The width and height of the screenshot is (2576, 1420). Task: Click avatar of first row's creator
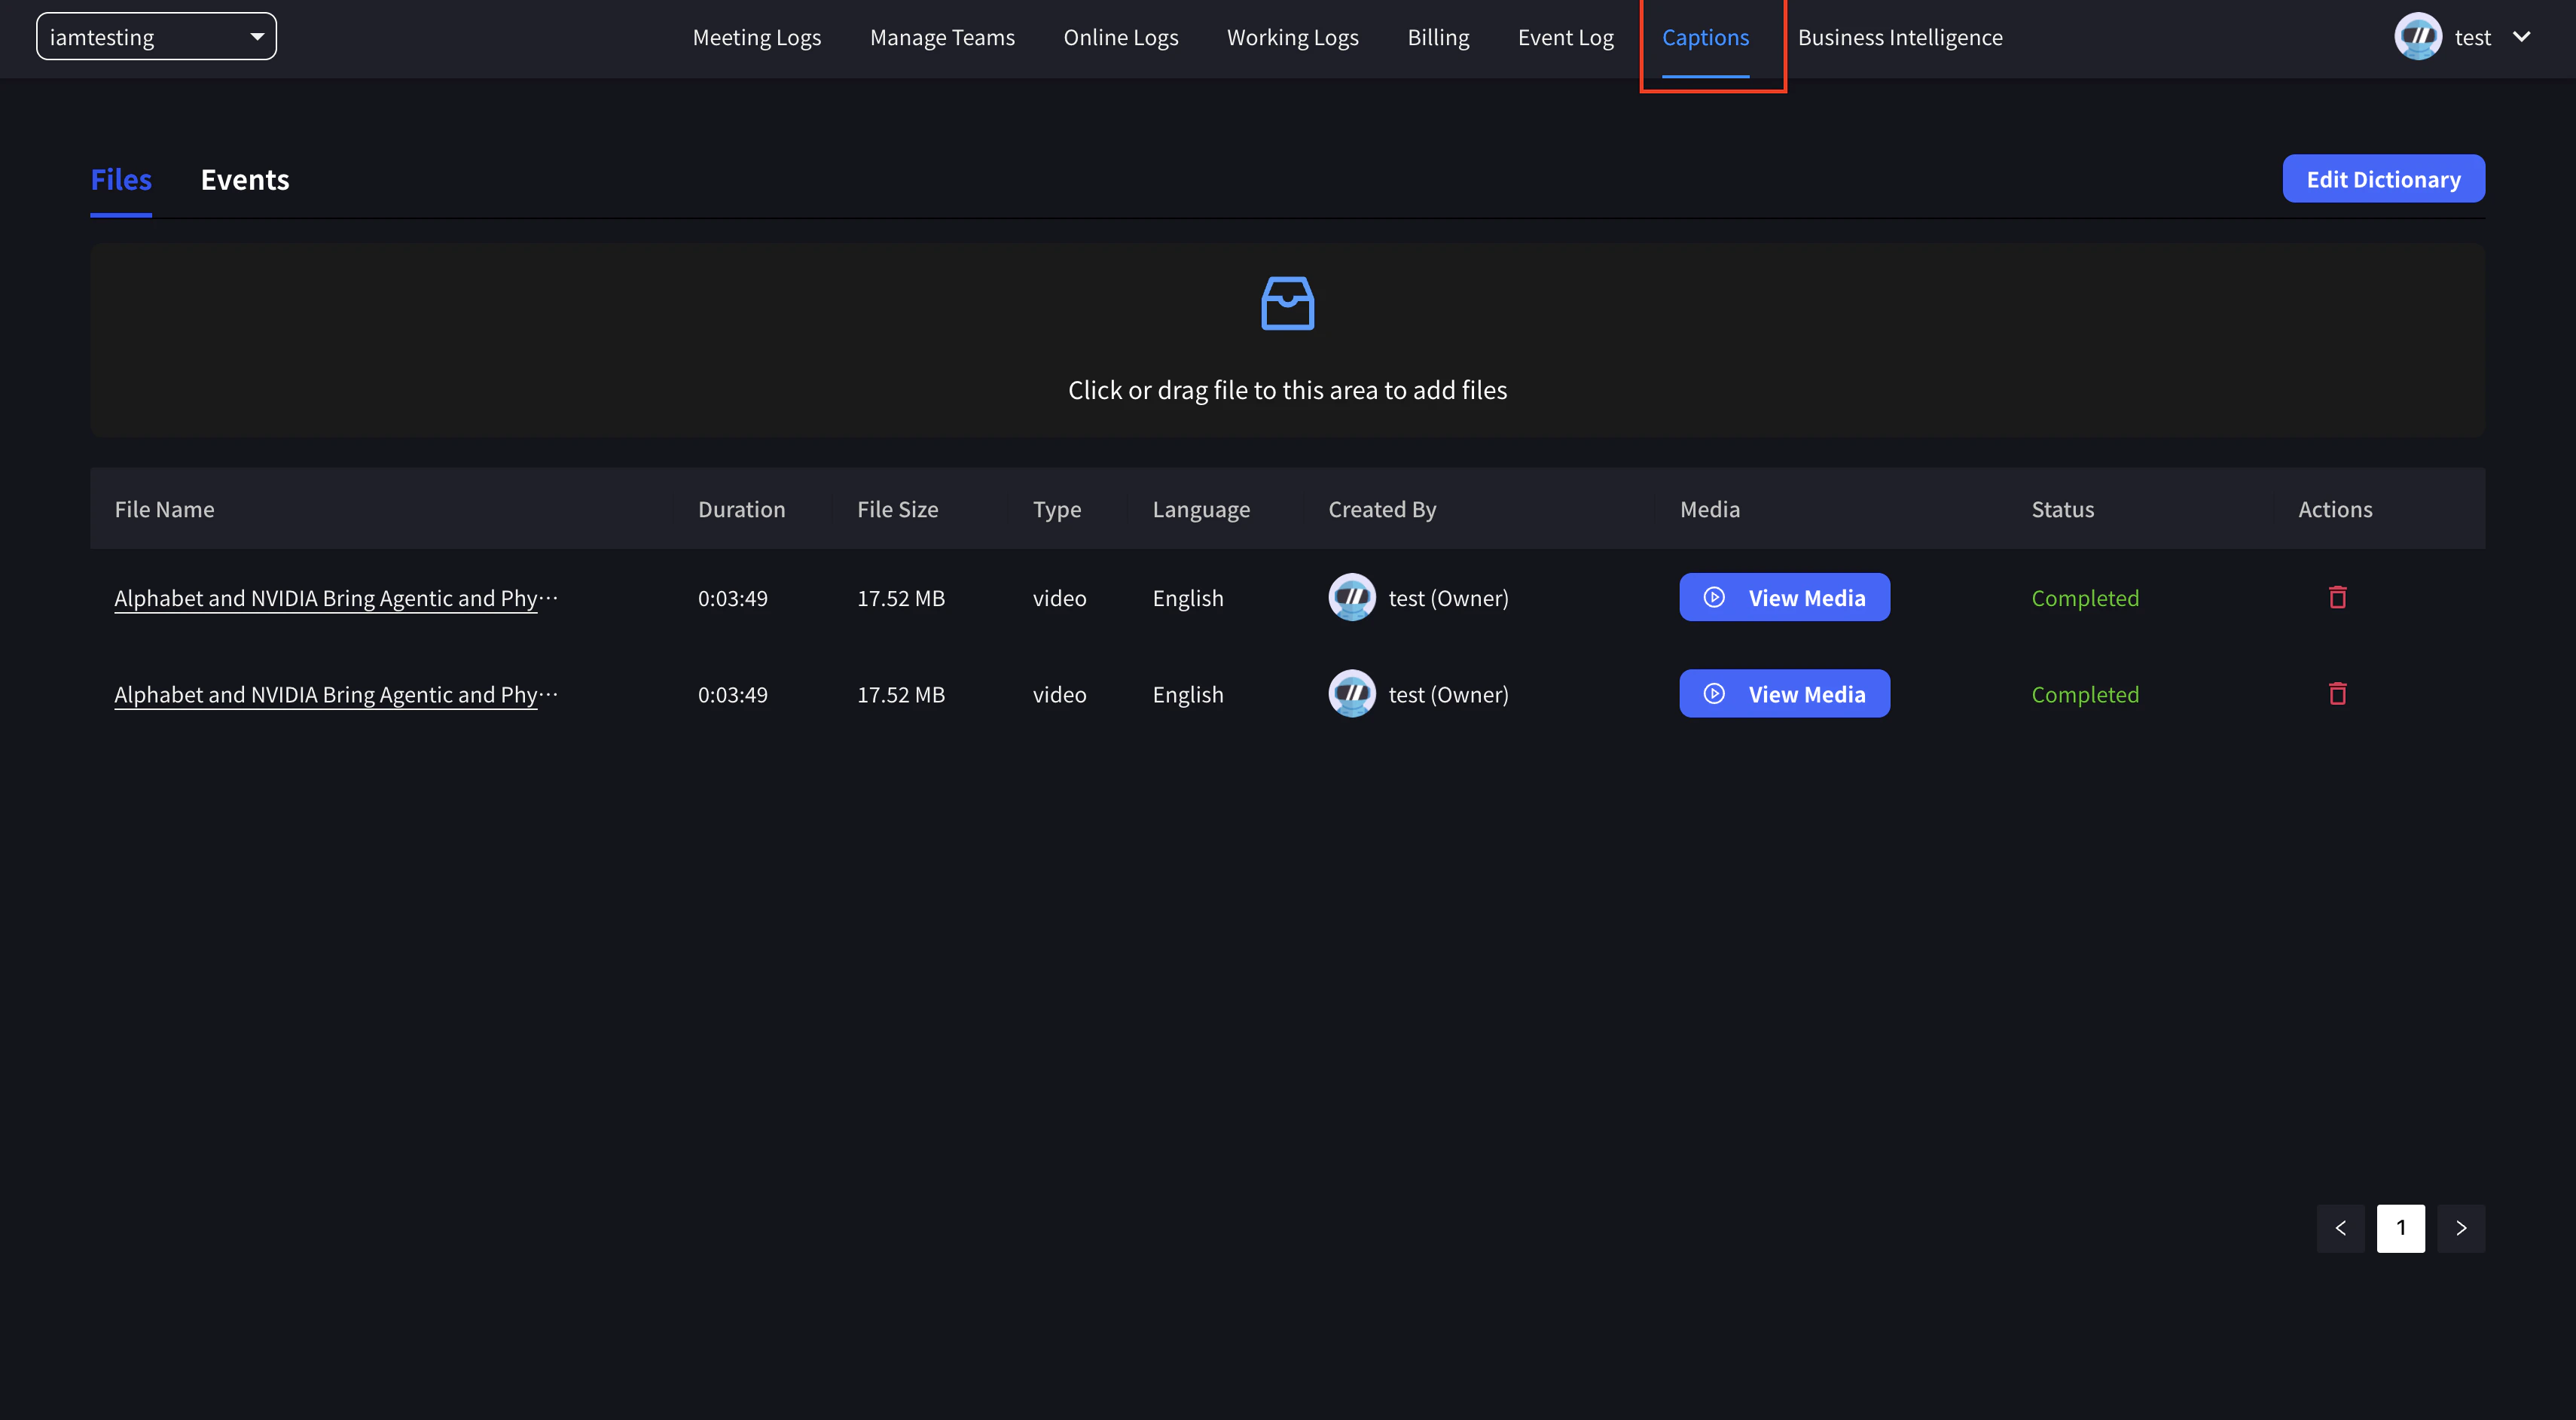(x=1351, y=598)
